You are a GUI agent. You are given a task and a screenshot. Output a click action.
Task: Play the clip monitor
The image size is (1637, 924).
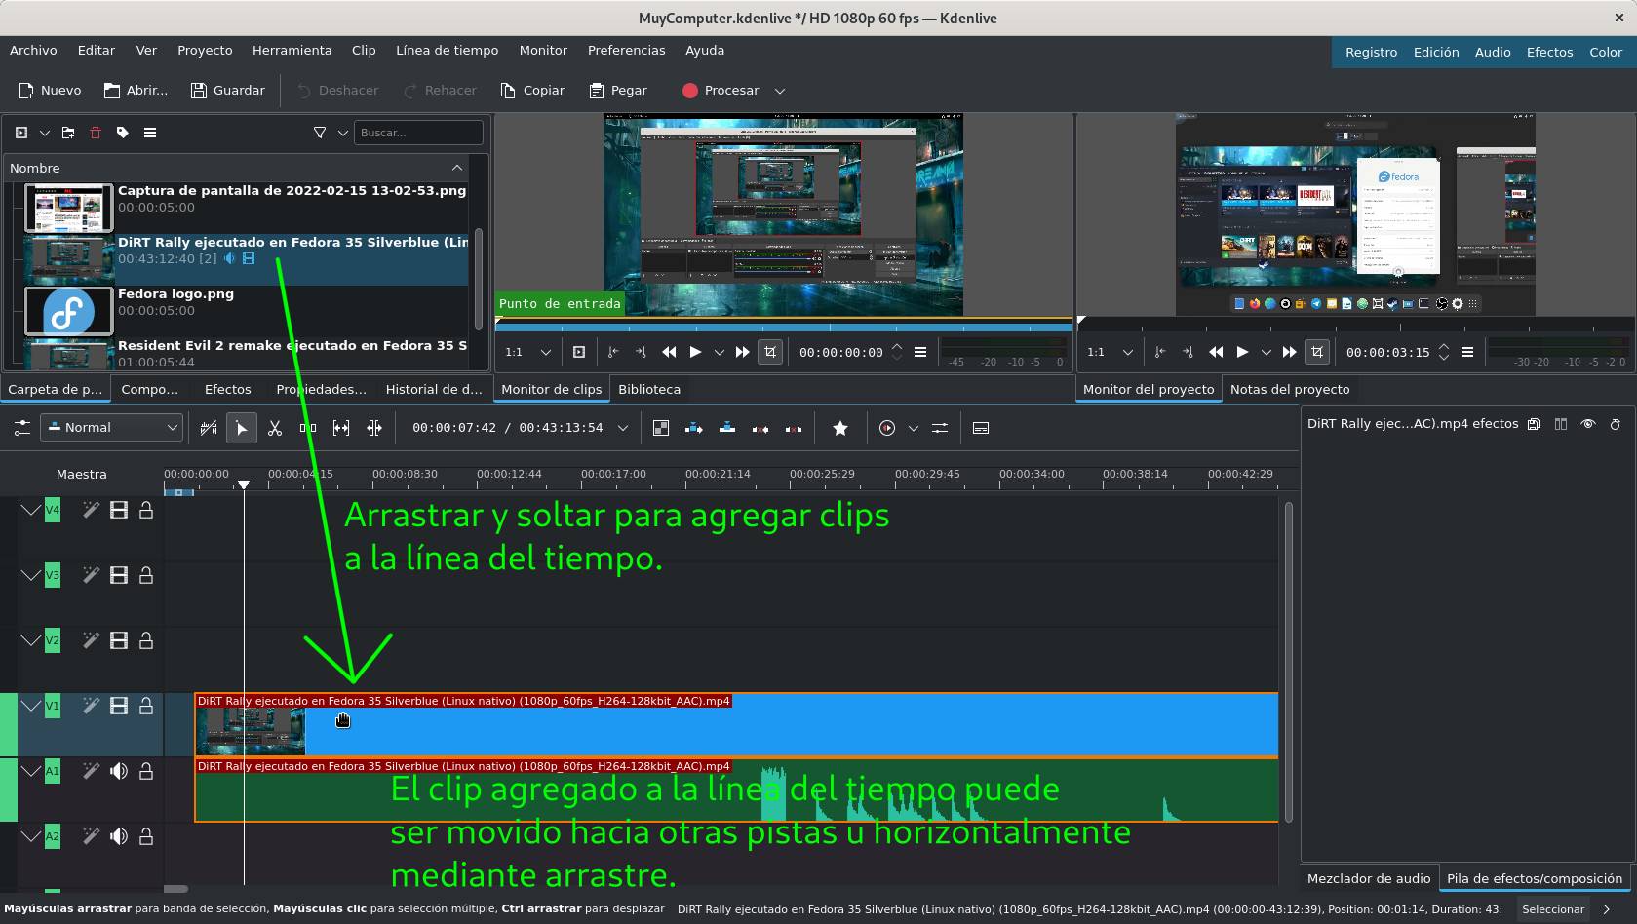pyautogui.click(x=695, y=352)
